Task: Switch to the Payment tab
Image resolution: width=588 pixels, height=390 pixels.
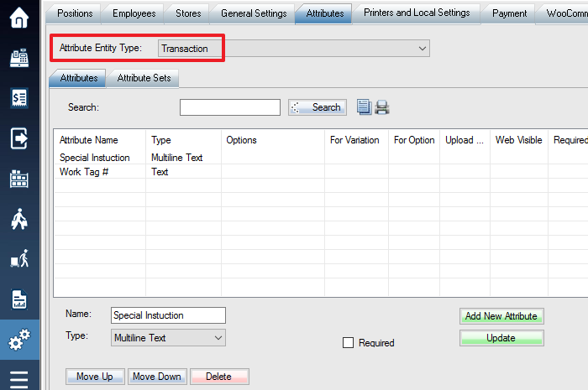Action: [x=509, y=13]
